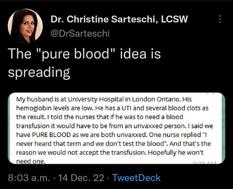Open the profile via display name Dr. Christine Sarteschi, LCSW

119,19
